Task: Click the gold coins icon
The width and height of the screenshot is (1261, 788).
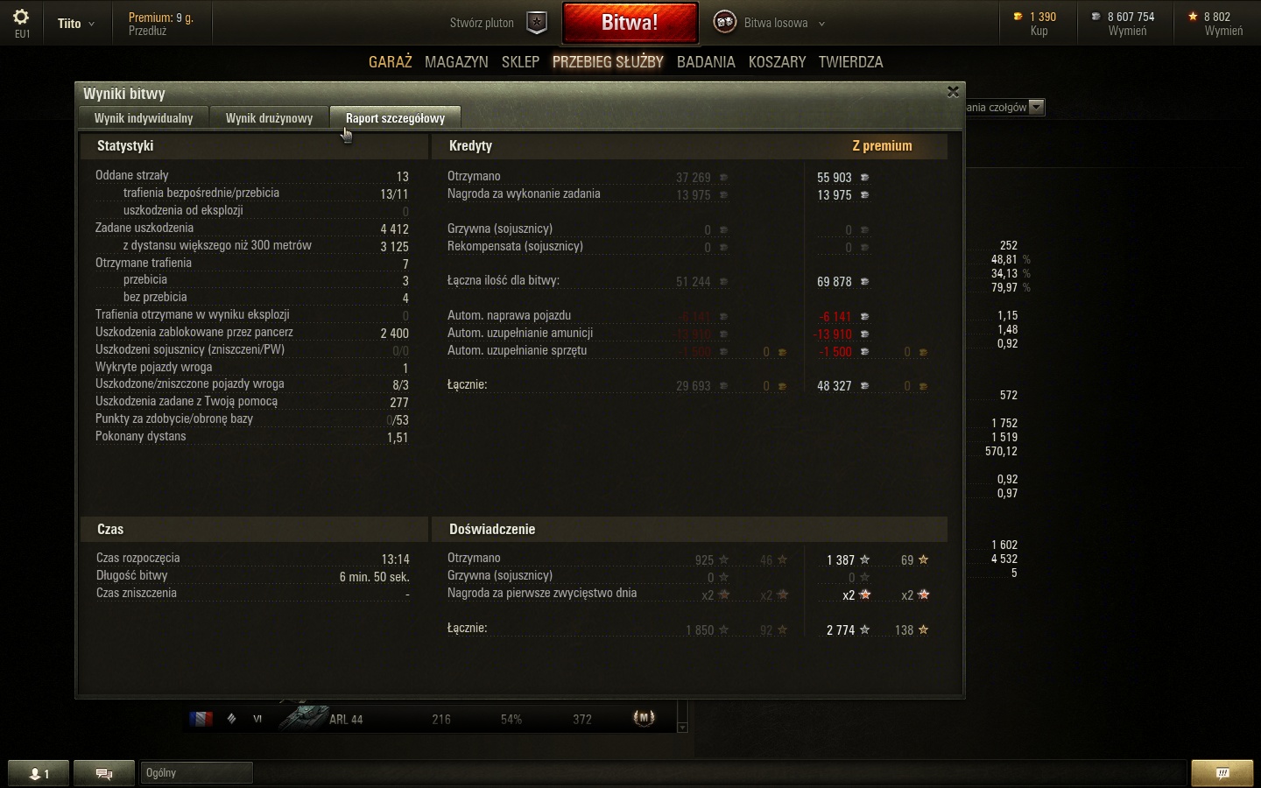Action: pos(1018,17)
